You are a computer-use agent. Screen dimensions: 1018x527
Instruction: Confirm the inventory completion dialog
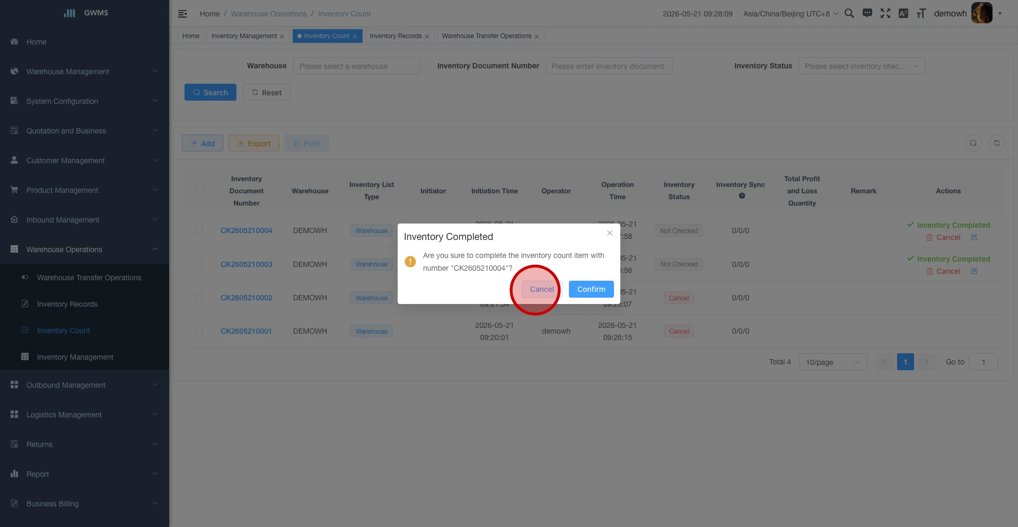click(x=591, y=289)
